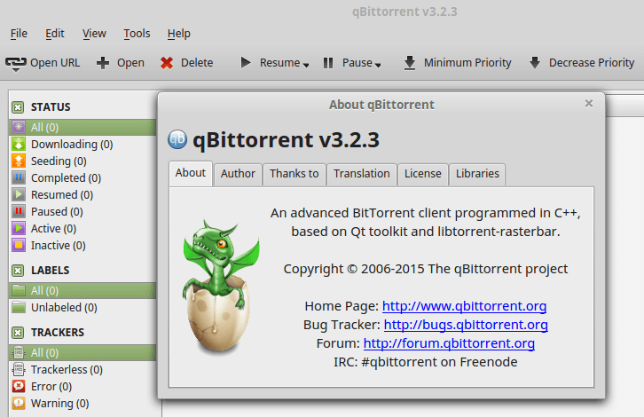Click the tracker Warning icon
Image resolution: width=644 pixels, height=417 pixels.
[x=19, y=403]
